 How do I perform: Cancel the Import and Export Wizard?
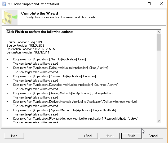coord(153,136)
